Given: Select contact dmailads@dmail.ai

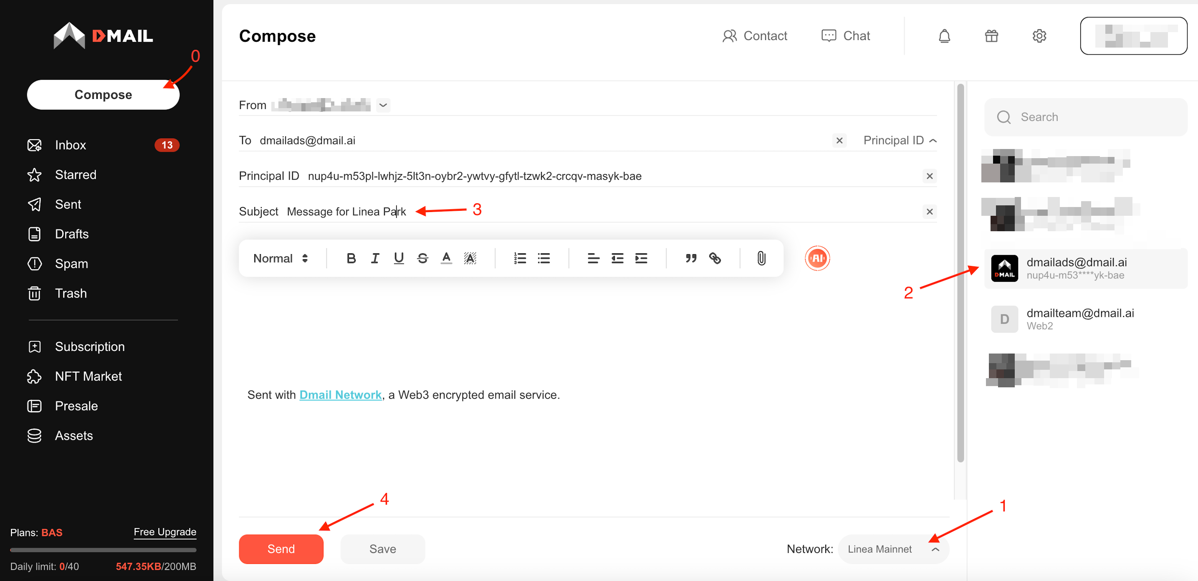Looking at the screenshot, I should pyautogui.click(x=1085, y=268).
